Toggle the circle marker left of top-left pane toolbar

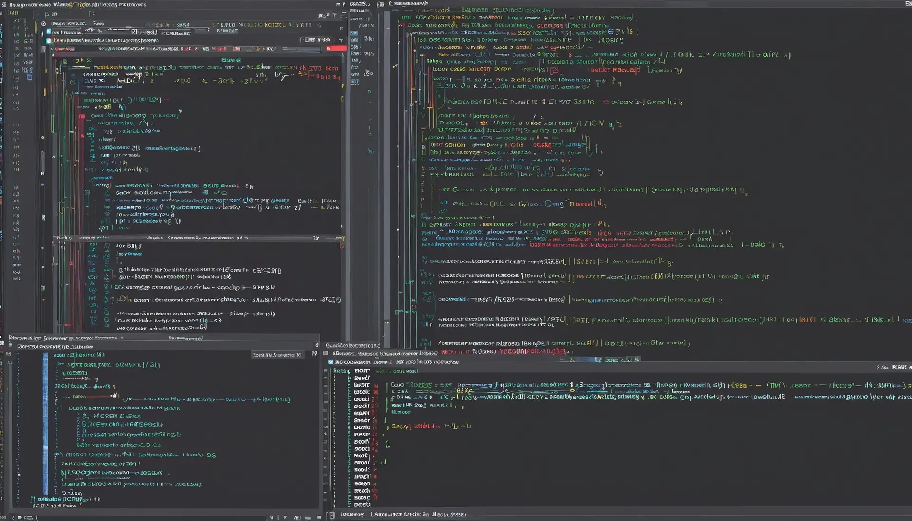click(x=44, y=23)
